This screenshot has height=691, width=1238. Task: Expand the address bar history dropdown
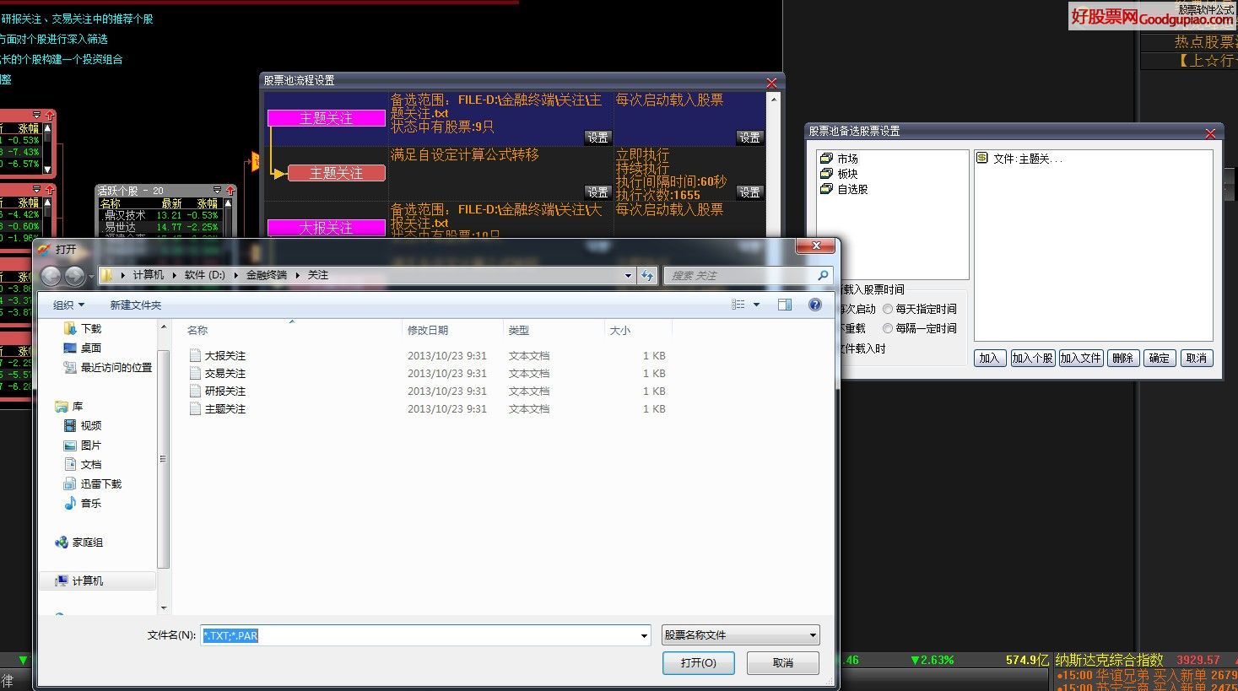click(x=628, y=276)
